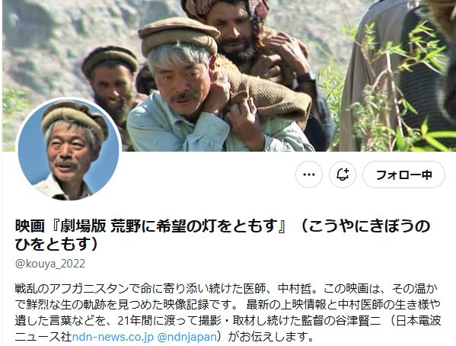Visit the ndn-news.co.jp link
This screenshot has width=456, height=346.
113,337
